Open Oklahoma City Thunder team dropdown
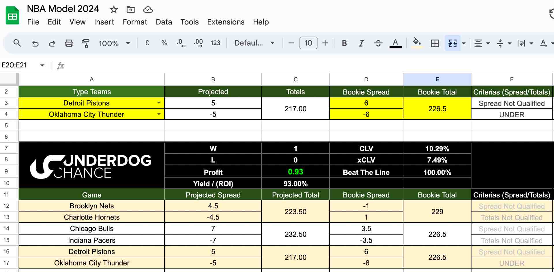This screenshot has width=554, height=272. click(159, 114)
